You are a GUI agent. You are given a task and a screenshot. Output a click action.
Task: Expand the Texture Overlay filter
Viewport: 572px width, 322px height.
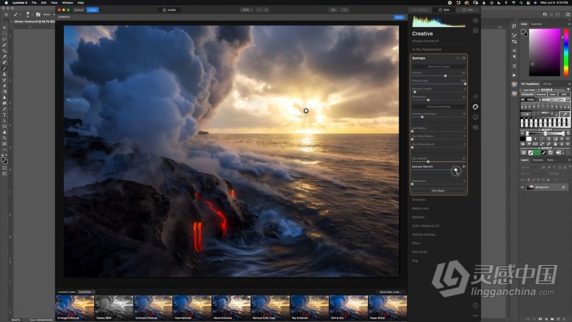coord(424,235)
